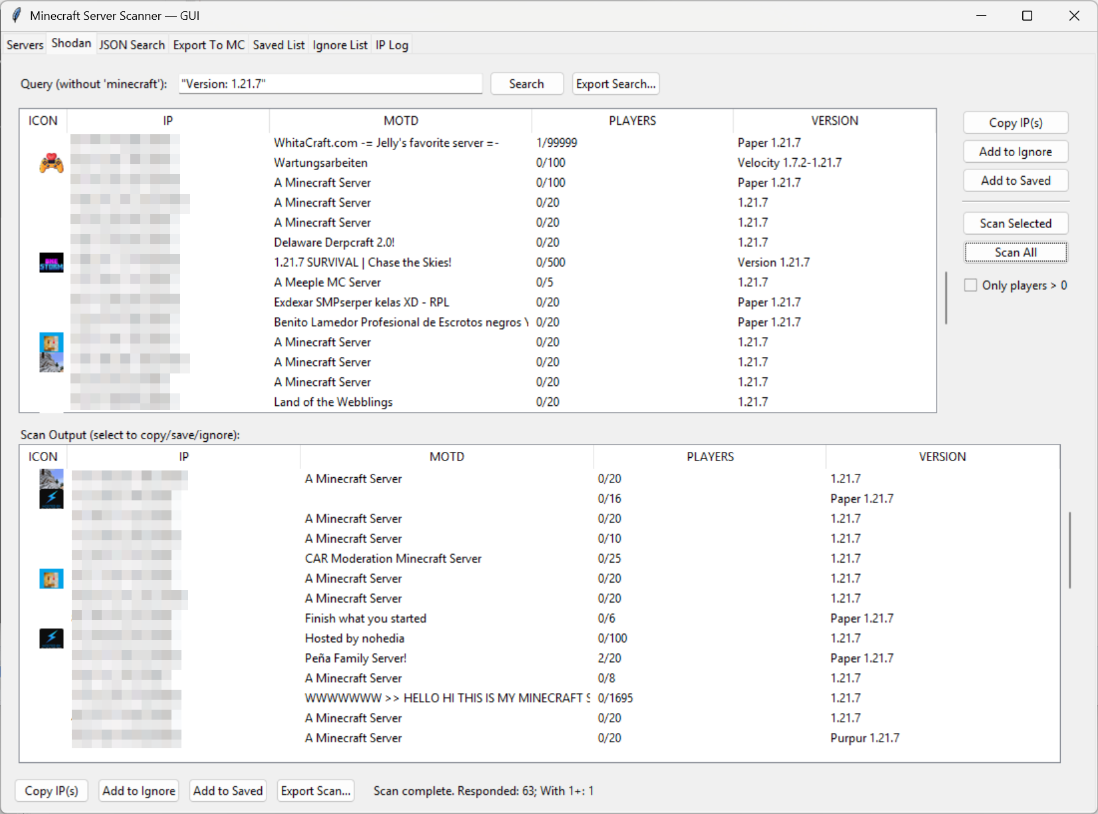Click the Scan Output table scrollbar
Viewport: 1098px width, 814px height.
[1069, 550]
